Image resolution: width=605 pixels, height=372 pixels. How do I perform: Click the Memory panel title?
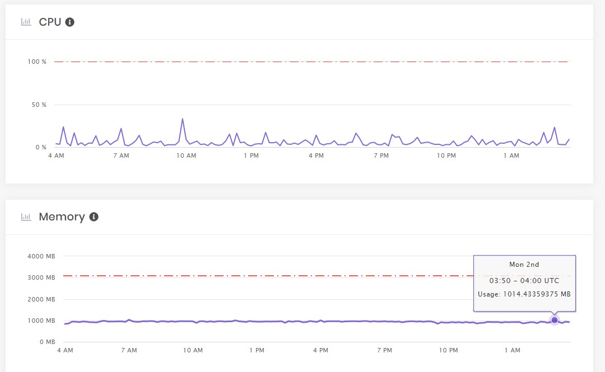tap(62, 216)
